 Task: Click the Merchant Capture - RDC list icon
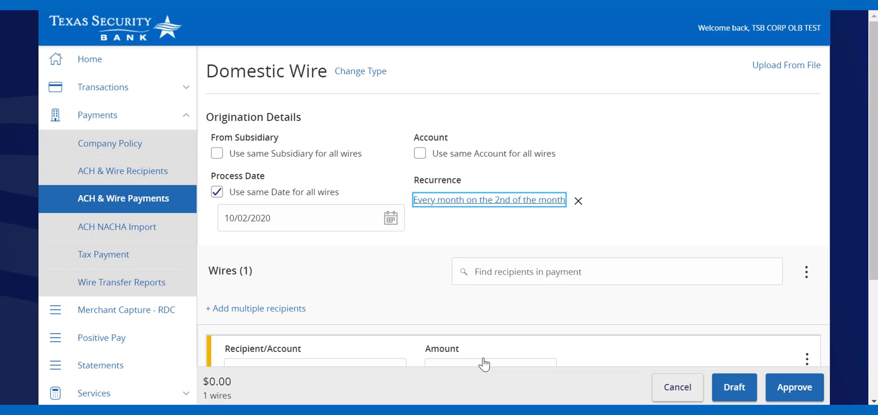tap(55, 310)
